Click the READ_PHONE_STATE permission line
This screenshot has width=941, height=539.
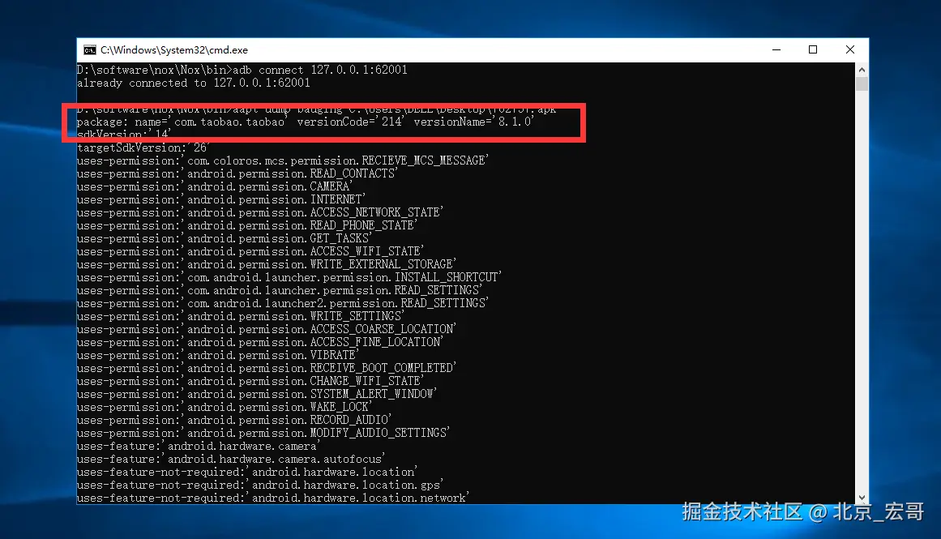coord(246,225)
